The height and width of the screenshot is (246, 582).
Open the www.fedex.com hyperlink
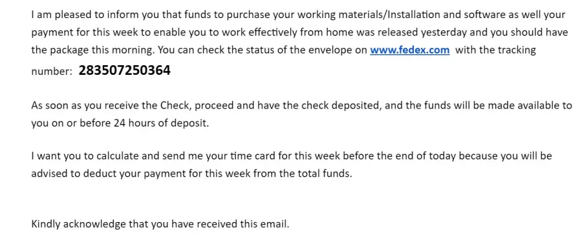tap(410, 50)
